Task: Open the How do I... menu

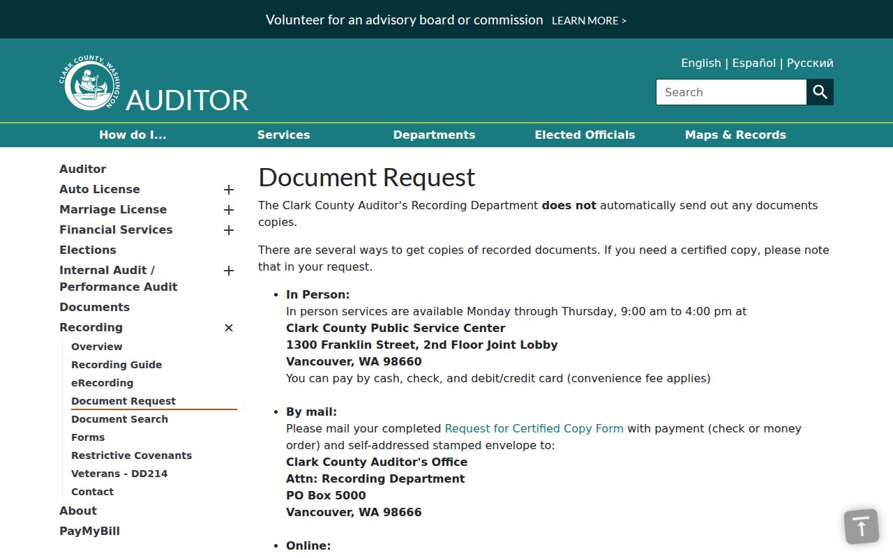Action: pyautogui.click(x=133, y=135)
